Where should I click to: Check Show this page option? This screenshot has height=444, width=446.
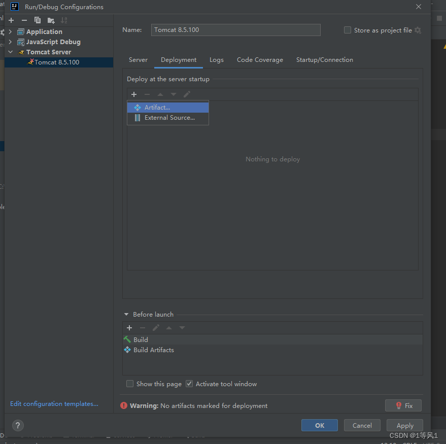(130, 384)
